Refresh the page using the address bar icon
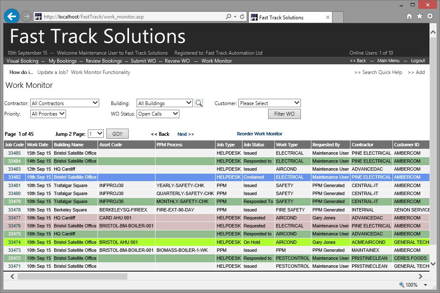 [x=242, y=17]
